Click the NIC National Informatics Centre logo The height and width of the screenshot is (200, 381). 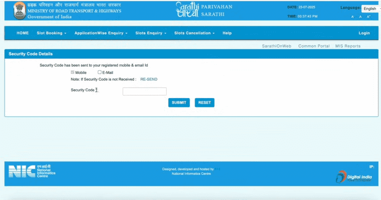pos(32,171)
